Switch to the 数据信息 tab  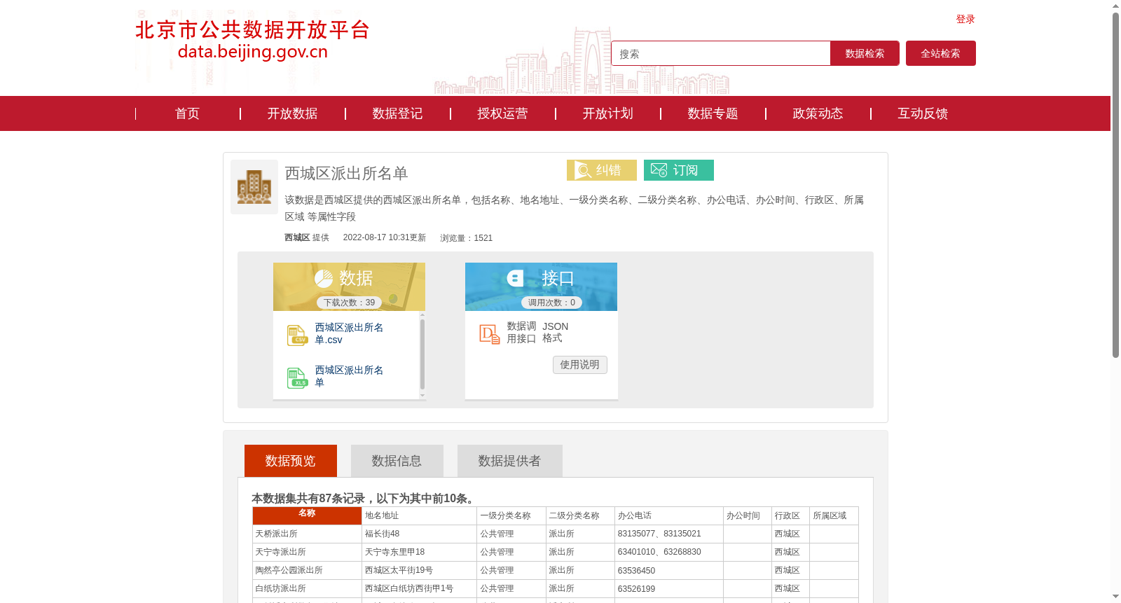[x=397, y=461]
